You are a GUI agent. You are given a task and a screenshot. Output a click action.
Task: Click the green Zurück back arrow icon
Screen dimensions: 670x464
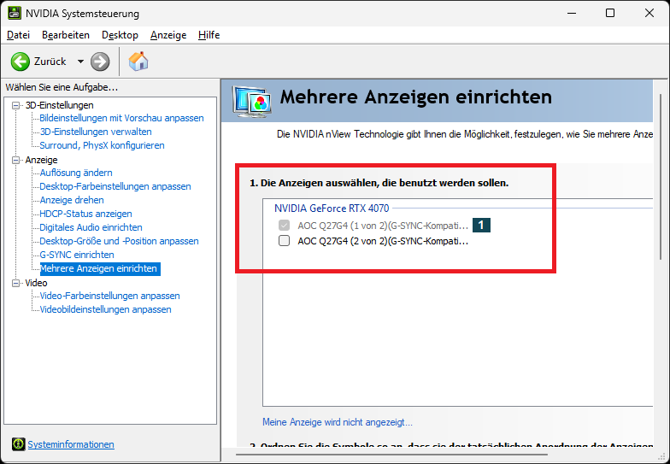(x=21, y=62)
